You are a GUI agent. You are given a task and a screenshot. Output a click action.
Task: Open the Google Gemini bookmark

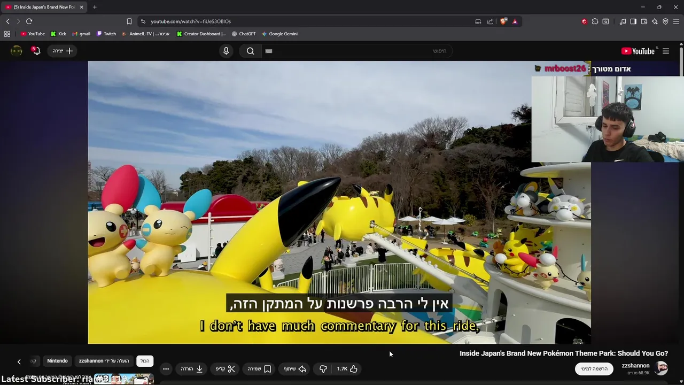click(279, 34)
